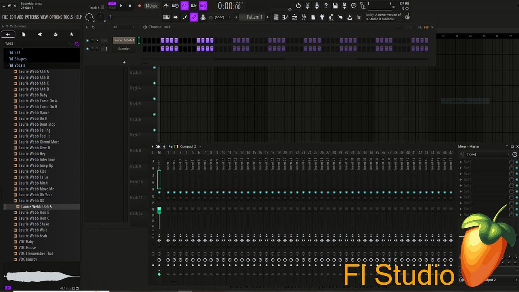
Task: Click the circular undo history icon
Action: coord(298,6)
